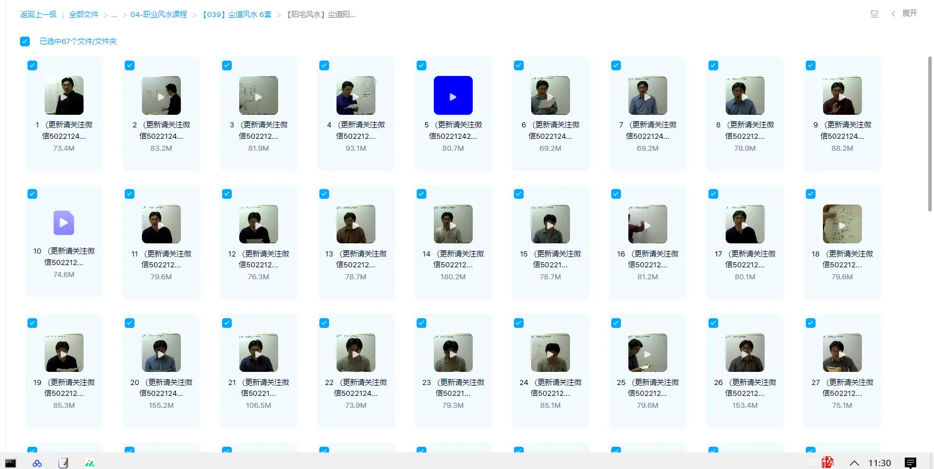Click the 88.2M size text of video 9
934x469 pixels.
[842, 148]
